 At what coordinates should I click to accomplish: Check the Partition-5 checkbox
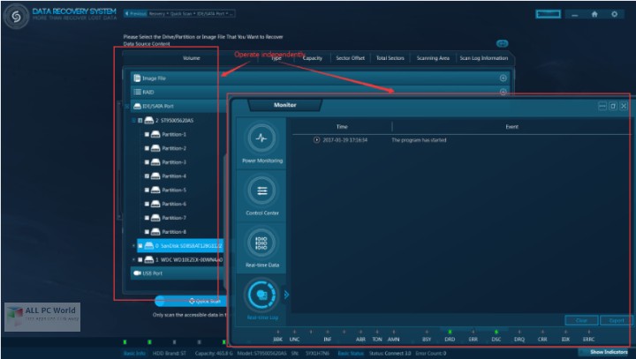147,190
